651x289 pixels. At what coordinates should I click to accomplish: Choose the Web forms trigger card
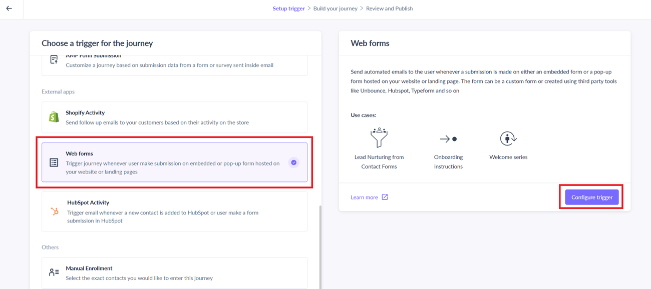[174, 162]
